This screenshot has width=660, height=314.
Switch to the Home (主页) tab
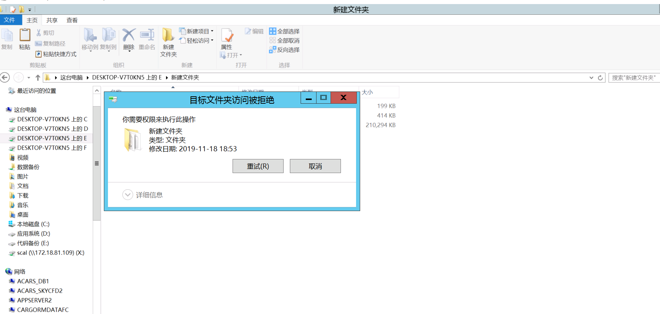coord(32,20)
